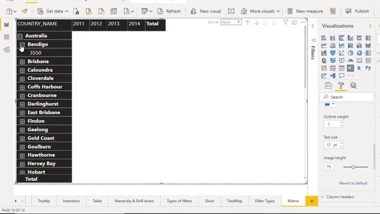The height and width of the screenshot is (214, 380).
Task: Select the Stacked bar chart visual
Action: click(x=324, y=38)
